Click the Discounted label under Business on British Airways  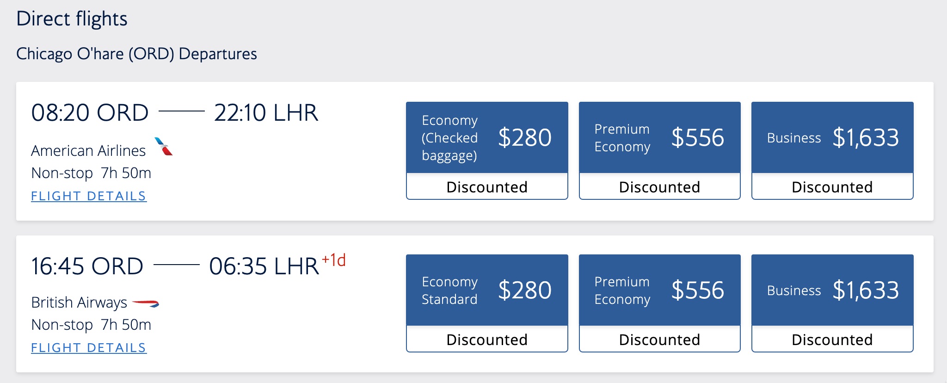point(832,339)
